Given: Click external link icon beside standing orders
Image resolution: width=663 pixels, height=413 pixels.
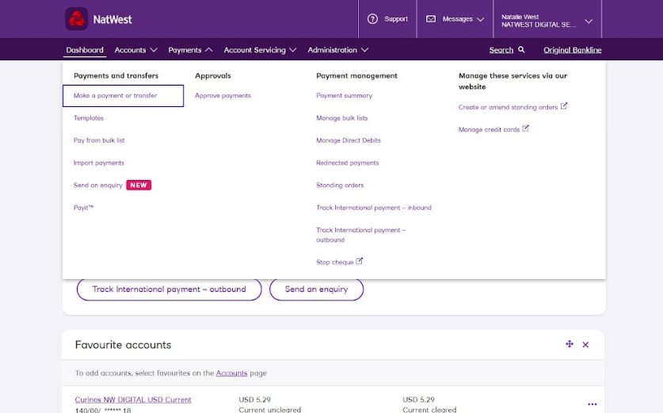Looking at the screenshot, I should [564, 106].
